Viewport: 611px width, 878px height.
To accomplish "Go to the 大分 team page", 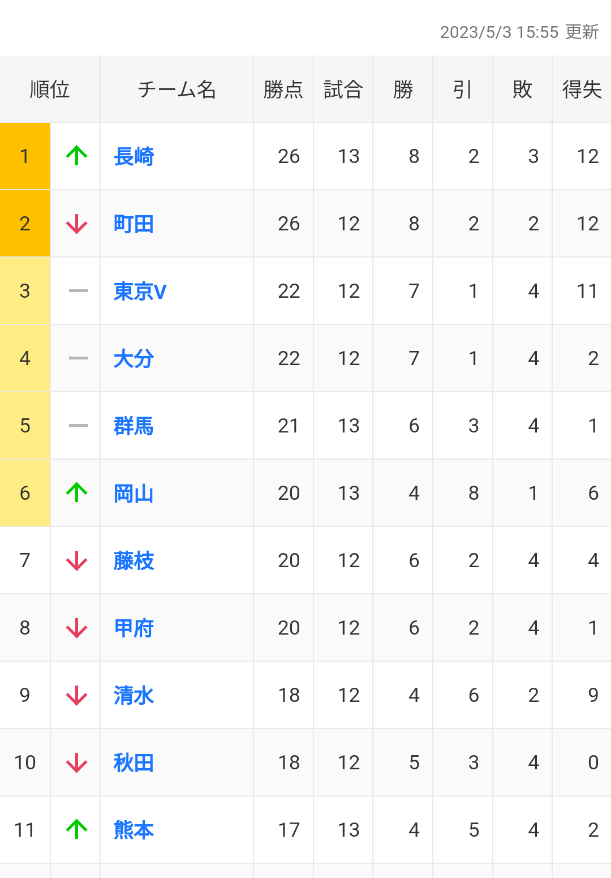I will point(134,359).
